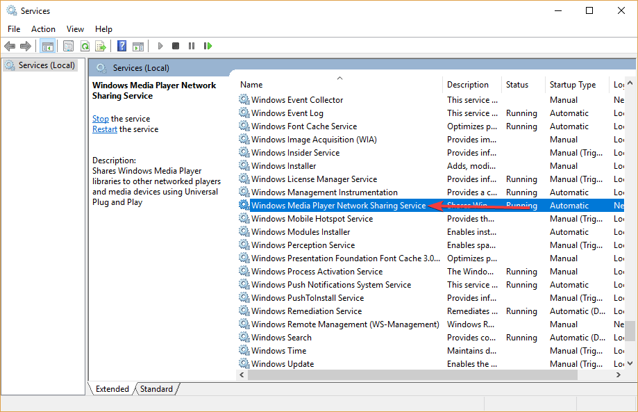
Task: Select Windows PushToInstall Service row
Action: (431, 297)
